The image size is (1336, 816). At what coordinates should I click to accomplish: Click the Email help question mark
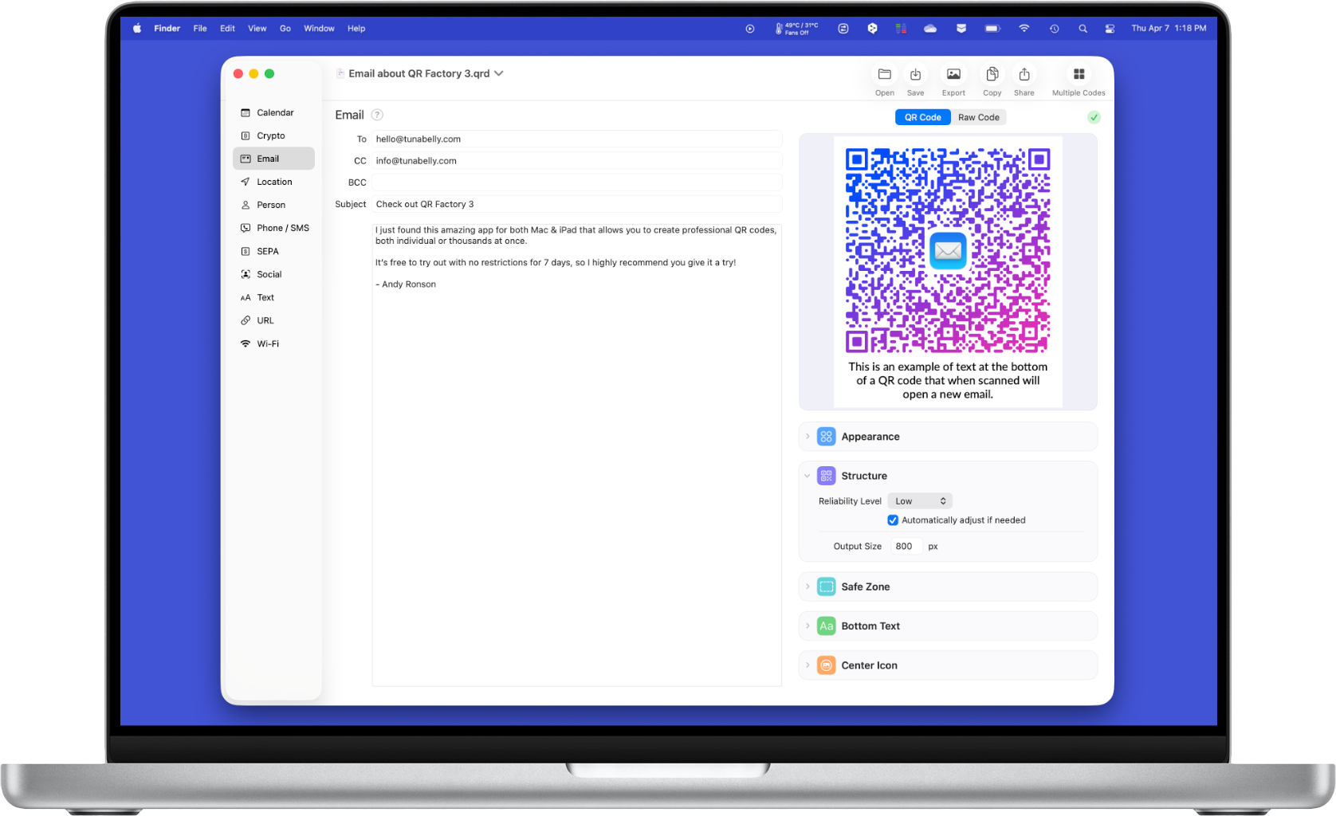[x=376, y=115]
